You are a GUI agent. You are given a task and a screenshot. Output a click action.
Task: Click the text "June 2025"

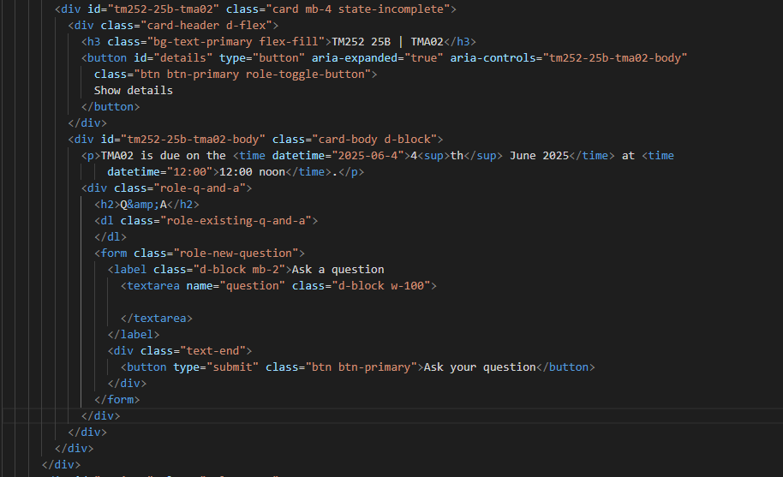(540, 156)
